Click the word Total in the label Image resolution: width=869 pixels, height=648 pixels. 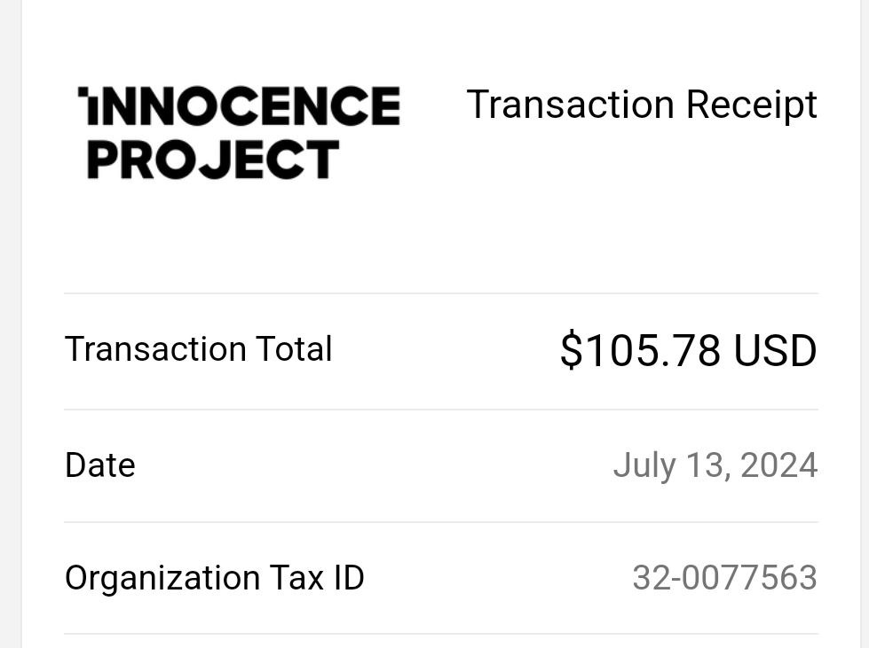294,349
